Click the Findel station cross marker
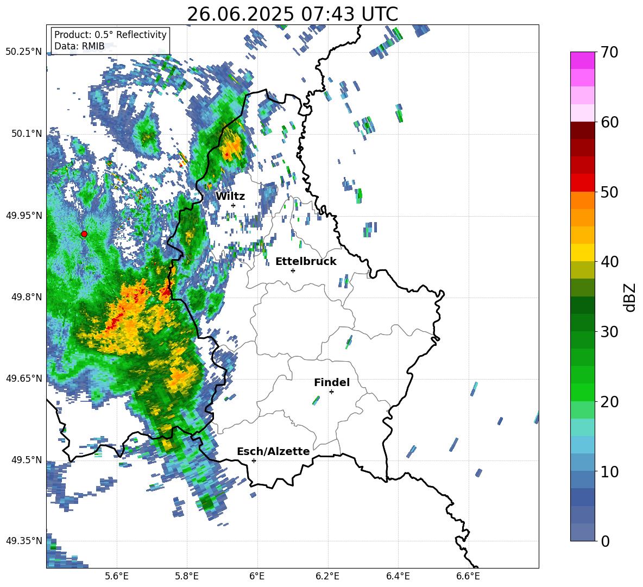 point(331,392)
